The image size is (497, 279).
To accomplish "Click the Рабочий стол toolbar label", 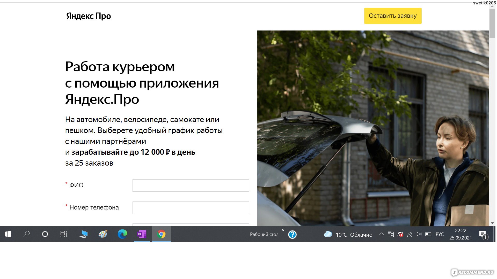I will click(264, 234).
